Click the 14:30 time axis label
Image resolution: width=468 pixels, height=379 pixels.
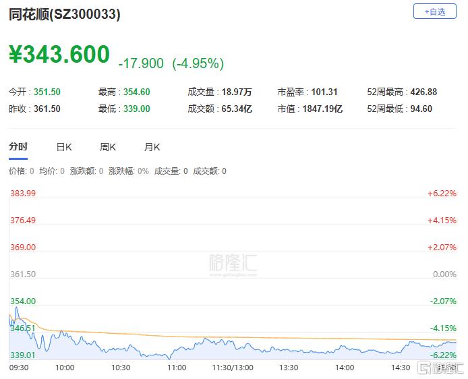coord(401,368)
